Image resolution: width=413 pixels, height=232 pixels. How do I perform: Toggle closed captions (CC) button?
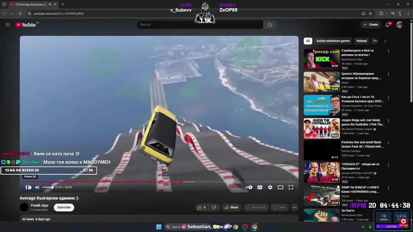pos(260,187)
